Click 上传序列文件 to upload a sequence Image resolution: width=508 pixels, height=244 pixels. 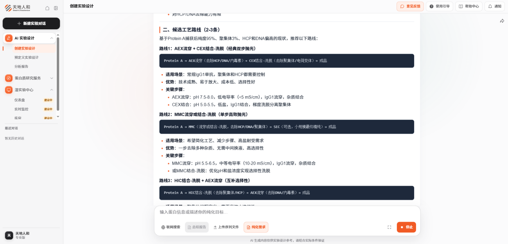pos(226,227)
